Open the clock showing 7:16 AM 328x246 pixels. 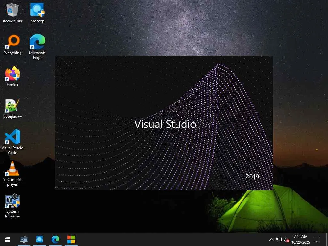[300, 240]
